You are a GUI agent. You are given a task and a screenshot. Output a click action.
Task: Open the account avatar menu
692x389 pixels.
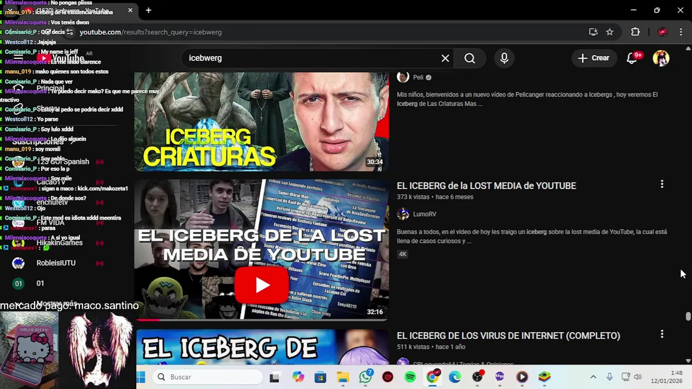tap(661, 58)
